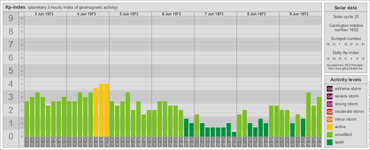Select the 6 Jun 1973 date header
Image resolution: width=370 pixels, height=150 pixels.
tap(171, 14)
